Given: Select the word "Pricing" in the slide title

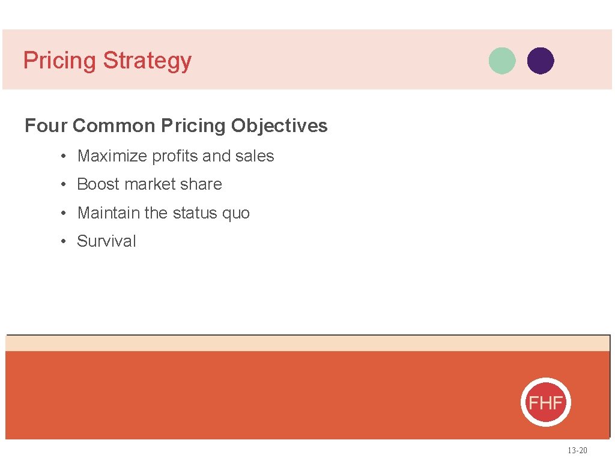Looking at the screenshot, I should click(59, 61).
